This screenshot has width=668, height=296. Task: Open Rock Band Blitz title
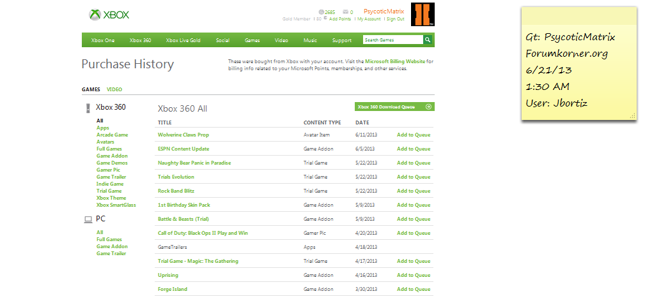(x=176, y=191)
